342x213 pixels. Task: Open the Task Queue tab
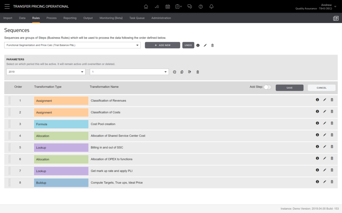point(137,18)
